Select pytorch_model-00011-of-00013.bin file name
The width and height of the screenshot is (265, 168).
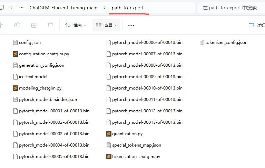(x=147, y=100)
